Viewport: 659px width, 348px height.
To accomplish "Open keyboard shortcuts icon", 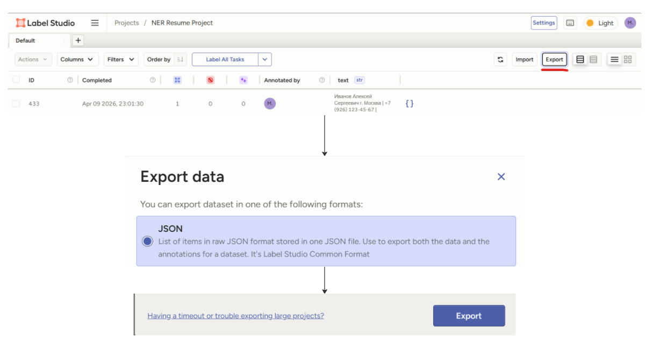I will pyautogui.click(x=570, y=23).
